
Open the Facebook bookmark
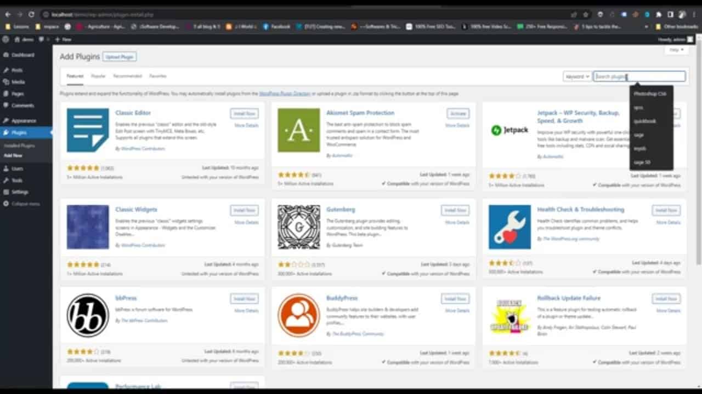coord(276,26)
